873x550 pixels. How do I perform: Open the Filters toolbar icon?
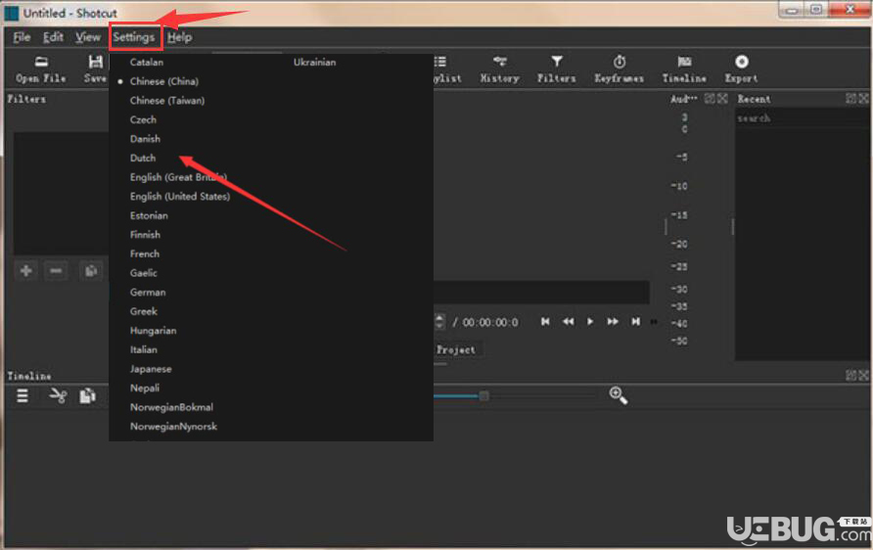(556, 69)
